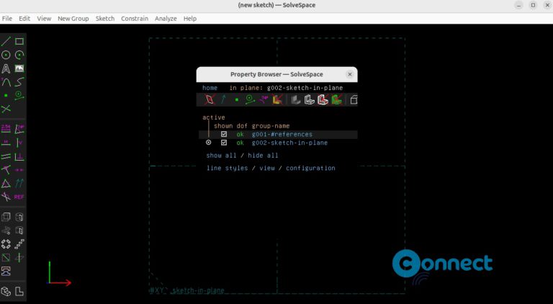Open the Constrain menu

click(x=135, y=18)
